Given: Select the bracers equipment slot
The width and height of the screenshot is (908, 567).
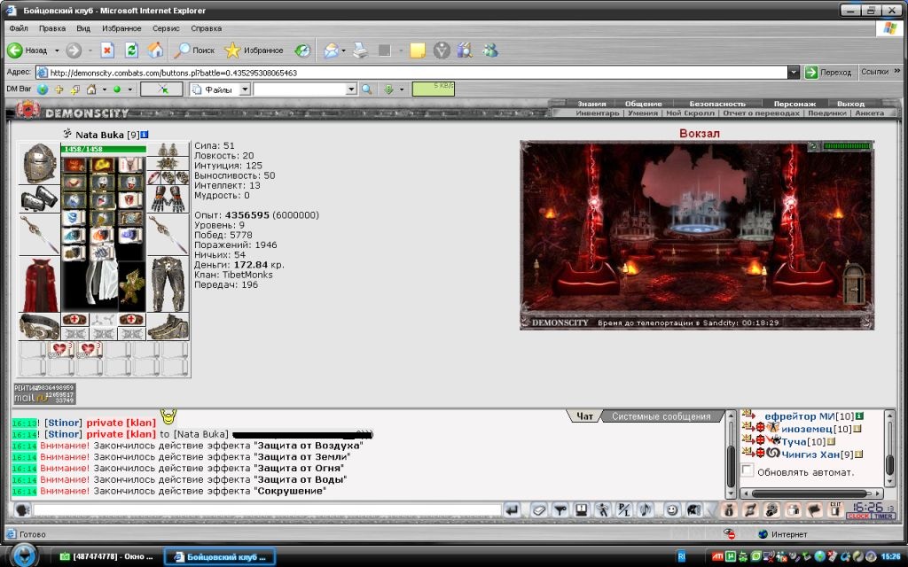Looking at the screenshot, I should (x=39, y=199).
